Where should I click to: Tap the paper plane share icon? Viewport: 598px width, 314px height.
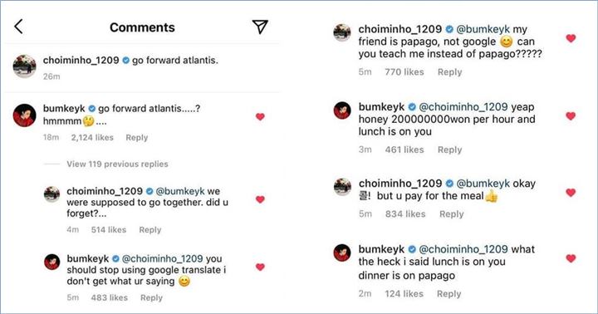coord(260,27)
